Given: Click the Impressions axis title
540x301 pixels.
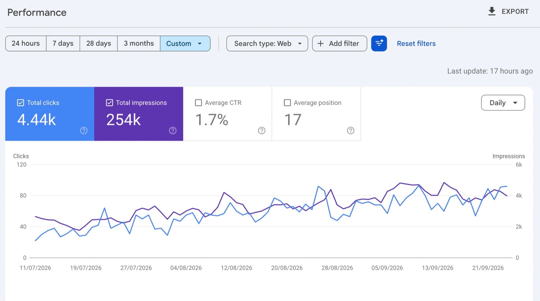Looking at the screenshot, I should point(509,156).
